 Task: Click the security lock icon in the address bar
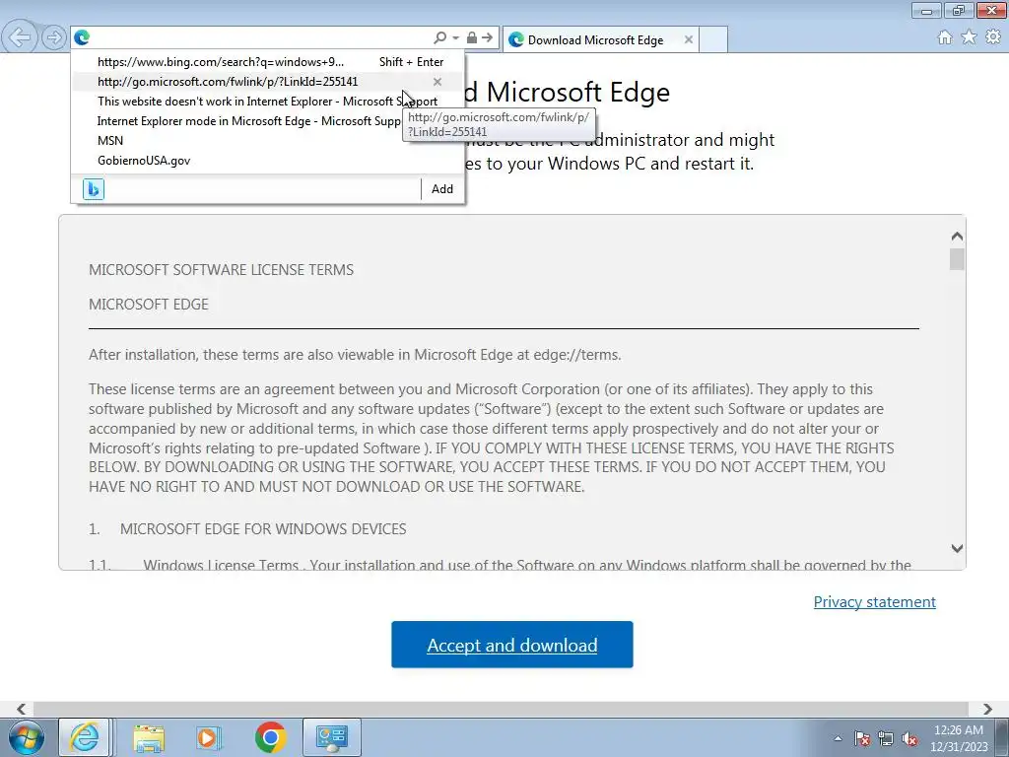(x=472, y=38)
